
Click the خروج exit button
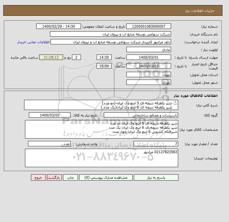pos(38,178)
